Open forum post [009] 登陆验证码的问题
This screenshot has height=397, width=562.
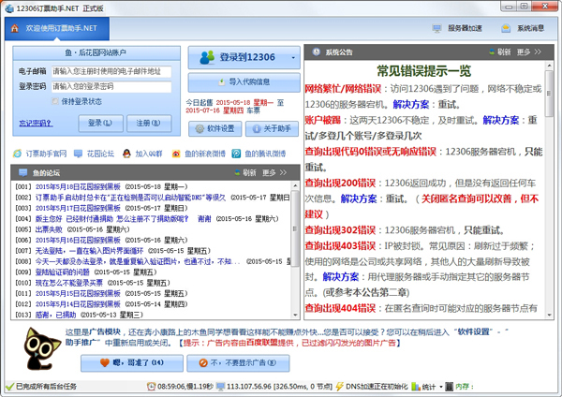(x=63, y=272)
